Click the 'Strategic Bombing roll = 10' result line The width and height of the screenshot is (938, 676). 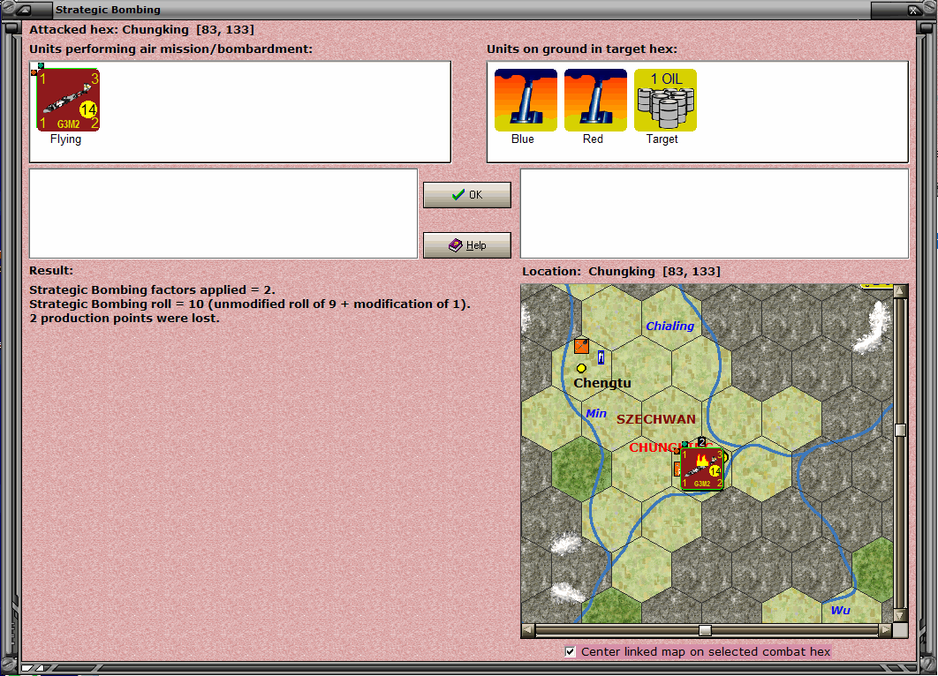[250, 304]
